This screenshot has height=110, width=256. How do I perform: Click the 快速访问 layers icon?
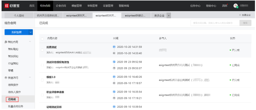[x=6, y=78]
